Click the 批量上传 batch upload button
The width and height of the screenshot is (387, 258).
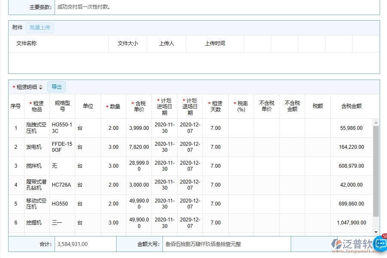[x=40, y=27]
